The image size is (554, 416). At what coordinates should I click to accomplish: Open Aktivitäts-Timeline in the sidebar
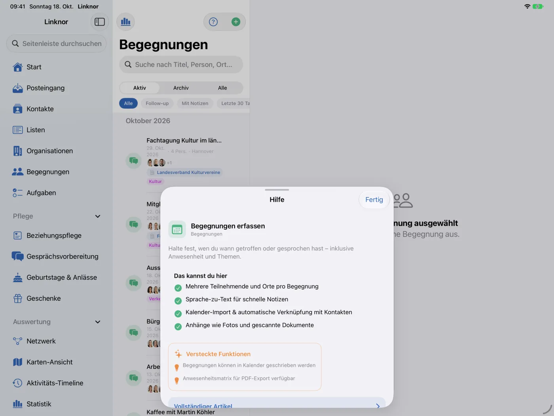(x=56, y=383)
